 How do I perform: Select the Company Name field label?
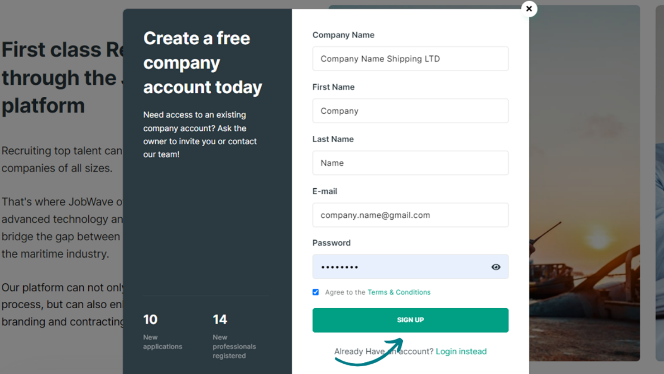pos(343,35)
